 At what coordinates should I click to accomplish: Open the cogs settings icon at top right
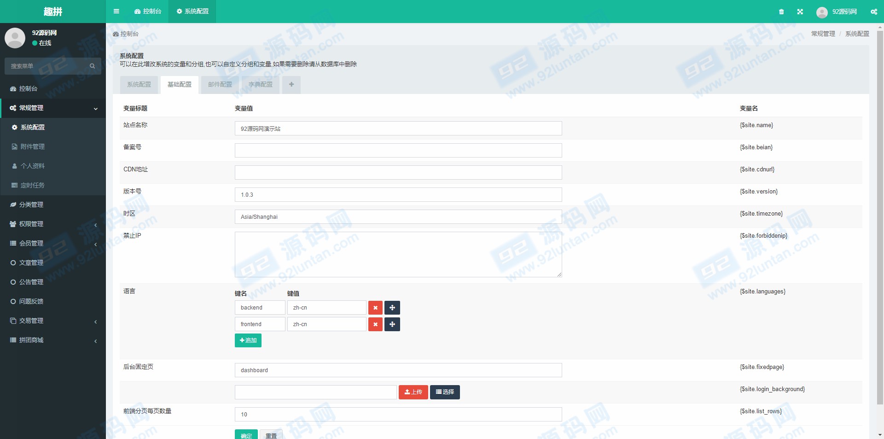874,12
